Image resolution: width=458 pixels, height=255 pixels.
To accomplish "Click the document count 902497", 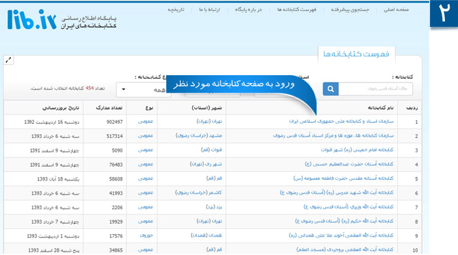I will [114, 122].
